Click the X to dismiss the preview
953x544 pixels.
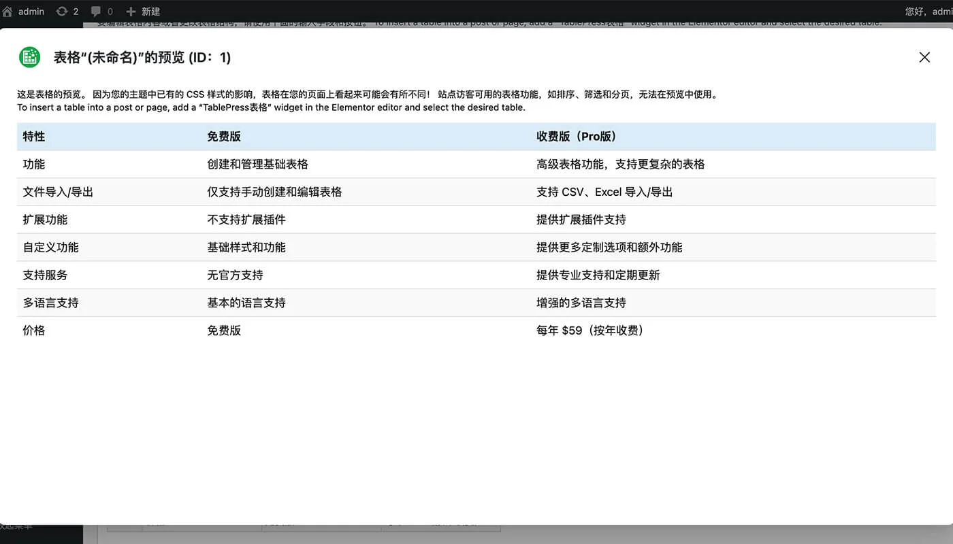click(x=924, y=57)
